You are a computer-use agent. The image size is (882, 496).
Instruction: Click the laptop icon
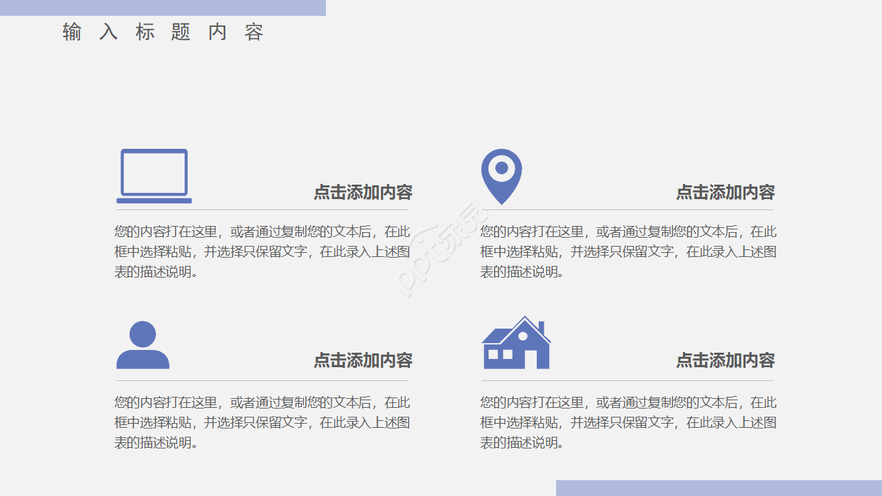coord(154,174)
